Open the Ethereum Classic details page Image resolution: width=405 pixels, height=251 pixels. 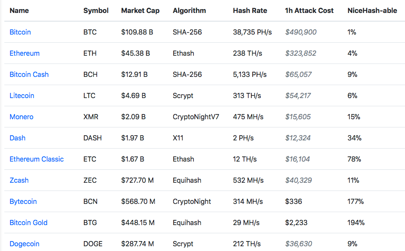(37, 159)
